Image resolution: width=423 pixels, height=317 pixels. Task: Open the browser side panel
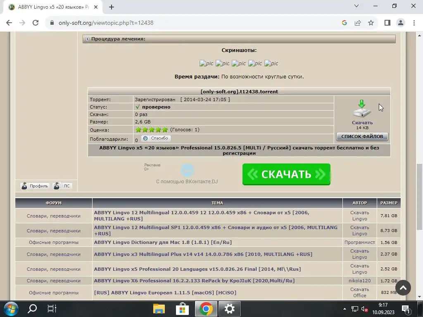click(x=387, y=23)
